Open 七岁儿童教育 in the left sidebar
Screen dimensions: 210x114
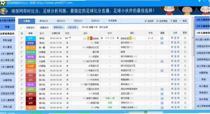tap(7, 100)
